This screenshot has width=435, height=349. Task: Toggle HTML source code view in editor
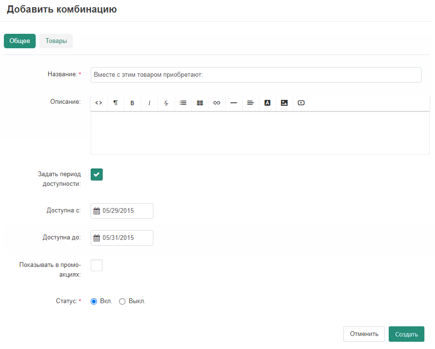coord(99,103)
